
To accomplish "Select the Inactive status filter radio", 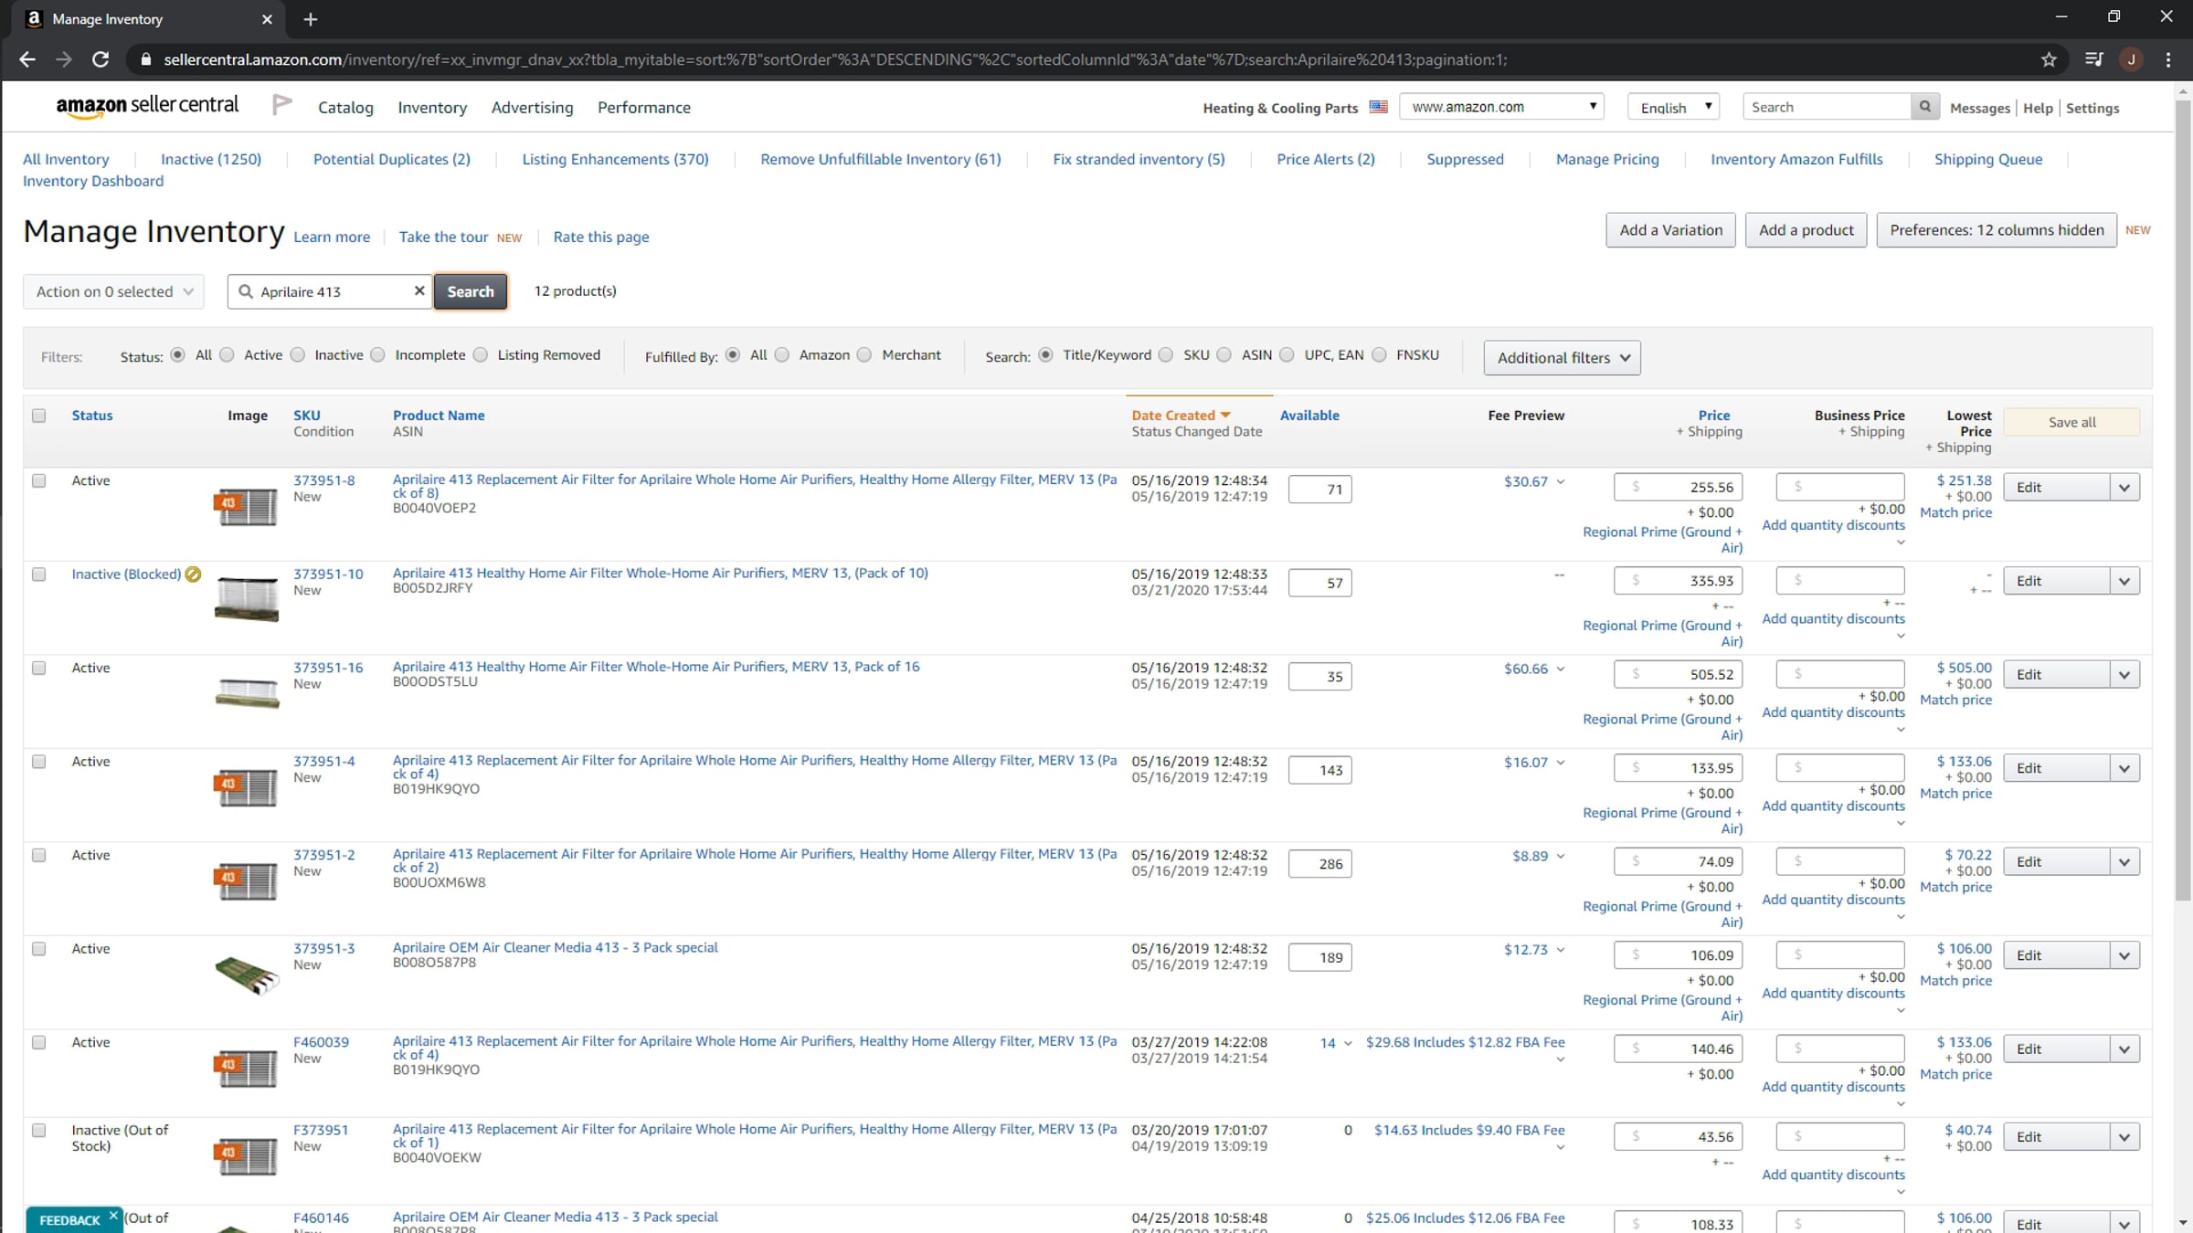I will click(297, 354).
